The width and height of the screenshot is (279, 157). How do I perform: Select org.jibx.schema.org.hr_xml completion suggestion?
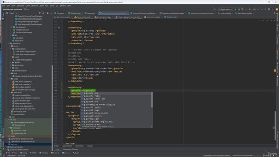[x=116, y=122]
